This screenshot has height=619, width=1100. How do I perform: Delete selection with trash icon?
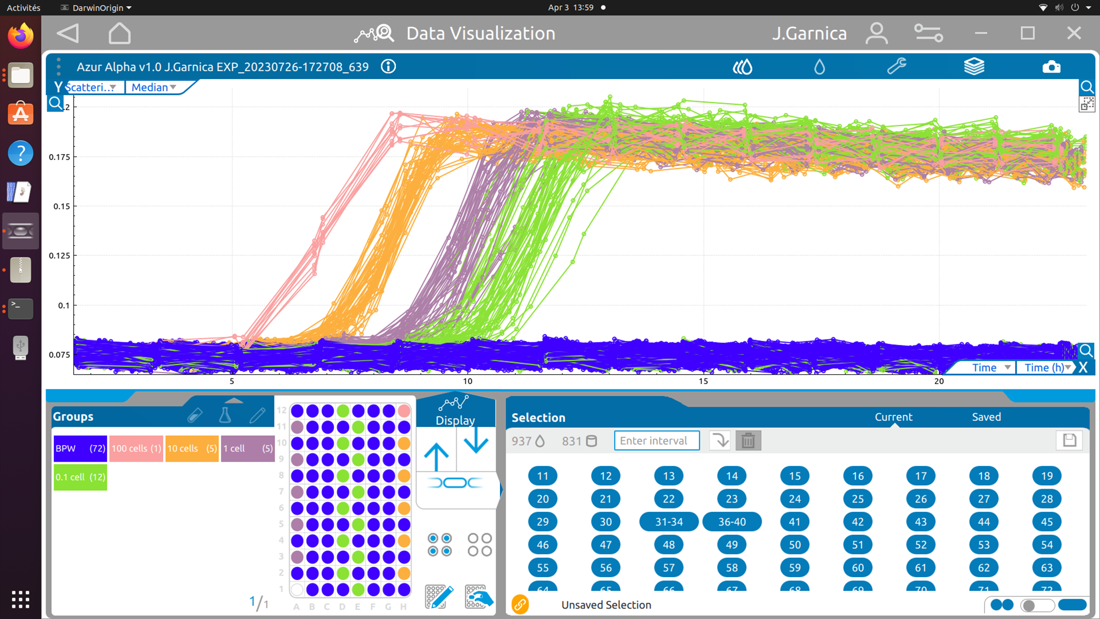748,441
